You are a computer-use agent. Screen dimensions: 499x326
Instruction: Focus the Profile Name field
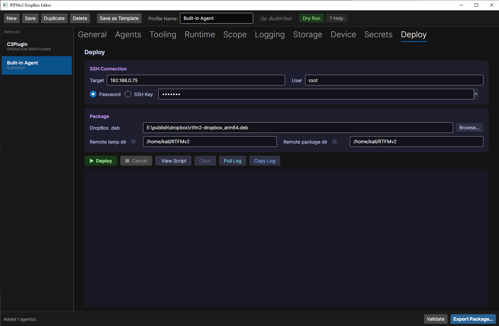(217, 18)
